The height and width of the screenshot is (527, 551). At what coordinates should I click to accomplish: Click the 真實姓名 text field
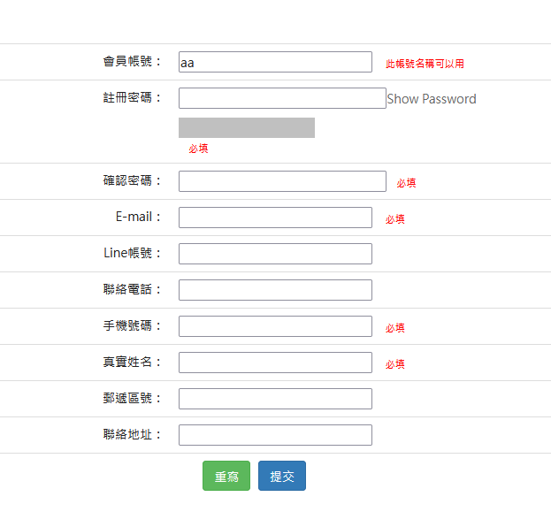275,363
